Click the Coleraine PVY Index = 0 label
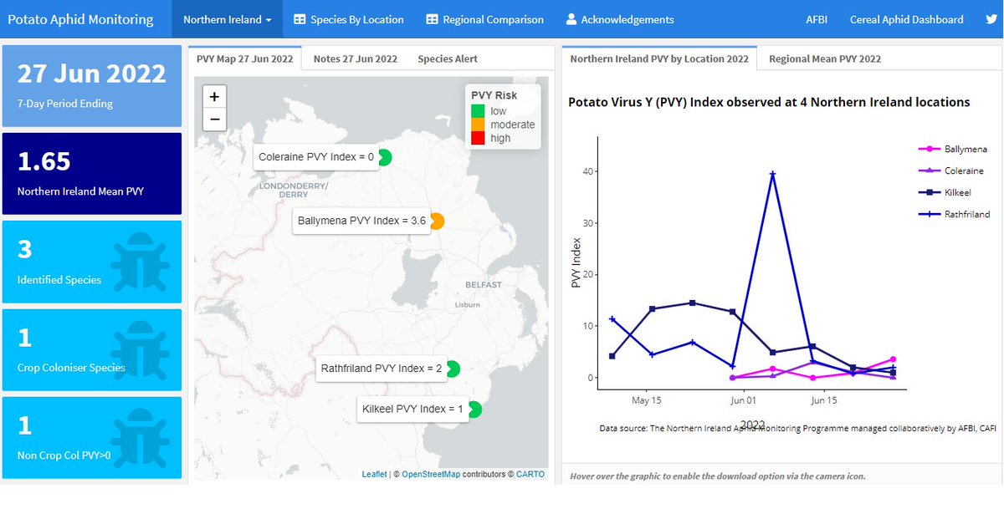Viewport: 1004px width, 519px height. click(316, 156)
